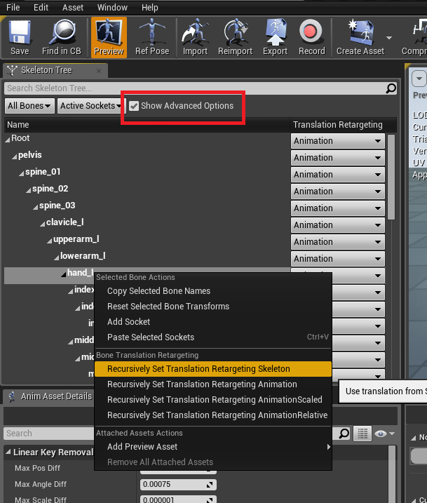Screen dimensions: 427x503
Task: Click the Import animation icon
Action: pyautogui.click(x=195, y=32)
